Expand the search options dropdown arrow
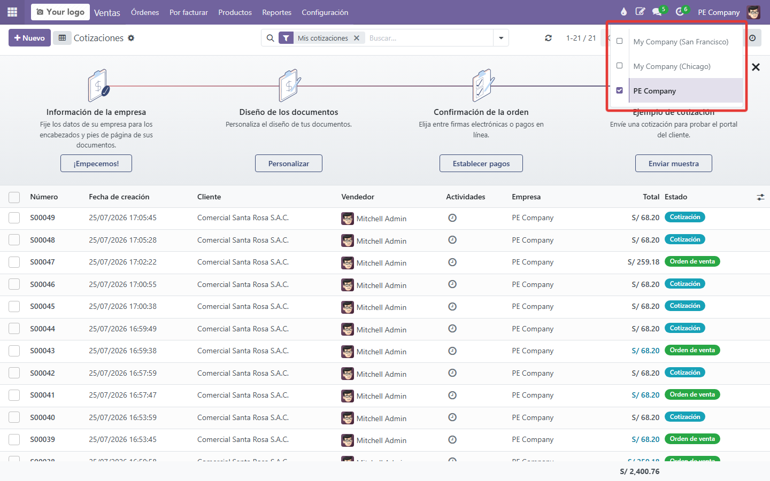The width and height of the screenshot is (770, 481). pyautogui.click(x=501, y=38)
